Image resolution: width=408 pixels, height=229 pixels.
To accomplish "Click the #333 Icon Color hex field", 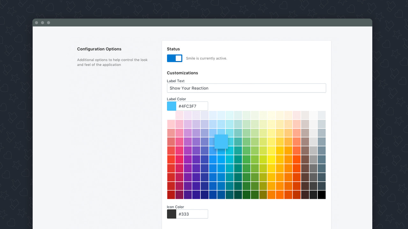I will coord(192,214).
